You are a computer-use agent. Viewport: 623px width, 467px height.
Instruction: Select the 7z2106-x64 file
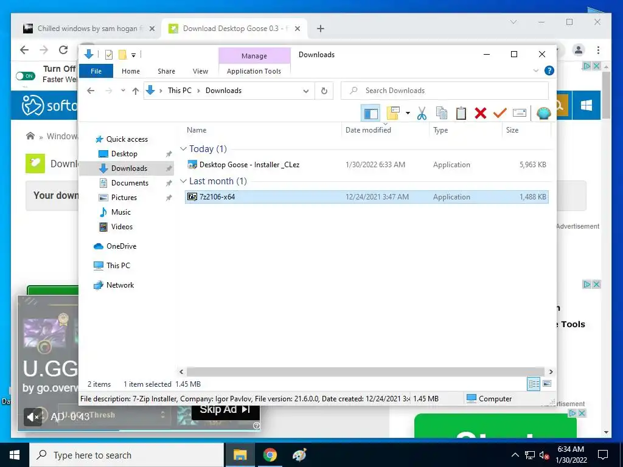(x=367, y=197)
